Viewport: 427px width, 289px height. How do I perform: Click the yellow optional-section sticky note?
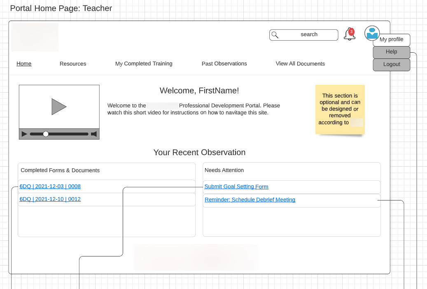tap(340, 109)
